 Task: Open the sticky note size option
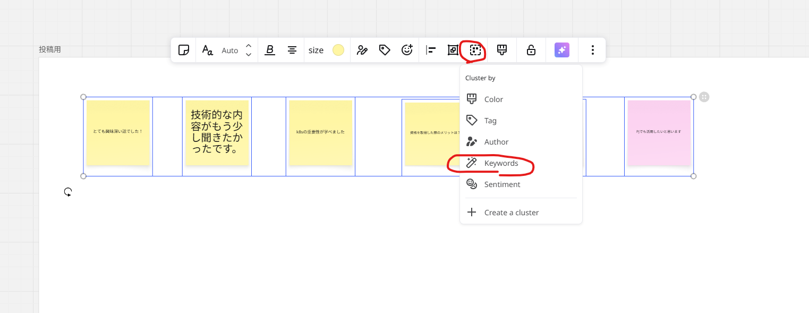[x=316, y=50]
